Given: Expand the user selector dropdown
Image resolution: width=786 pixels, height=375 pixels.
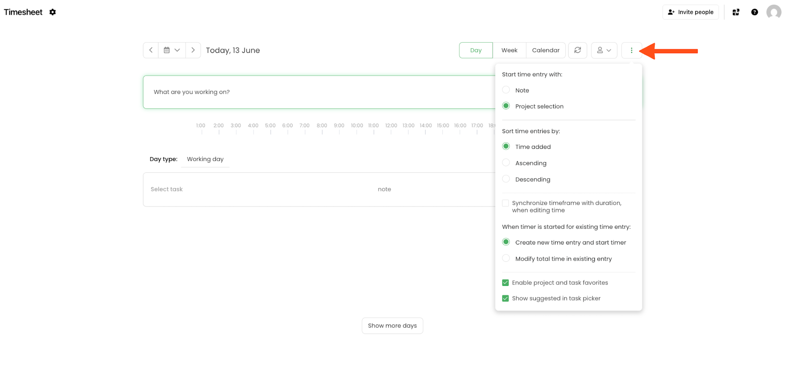Looking at the screenshot, I should 604,50.
